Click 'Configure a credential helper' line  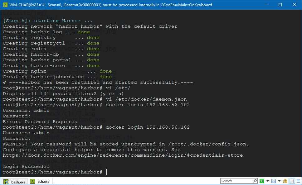(x=92, y=149)
